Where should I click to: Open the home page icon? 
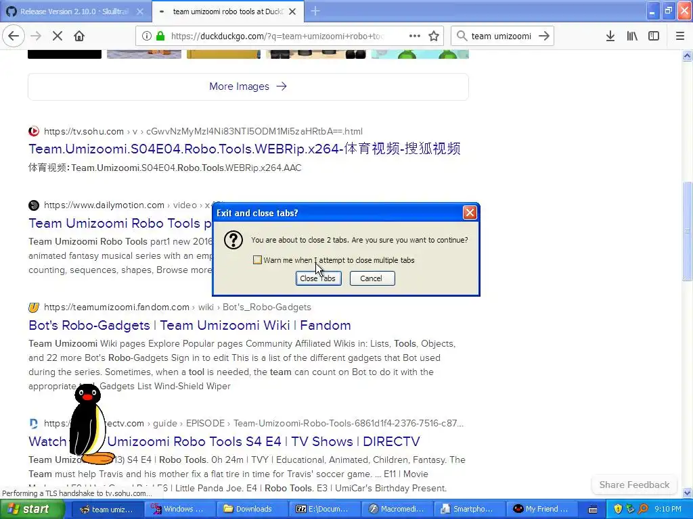pyautogui.click(x=79, y=36)
